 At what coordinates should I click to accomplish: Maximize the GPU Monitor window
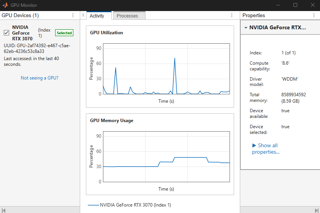(295, 5)
